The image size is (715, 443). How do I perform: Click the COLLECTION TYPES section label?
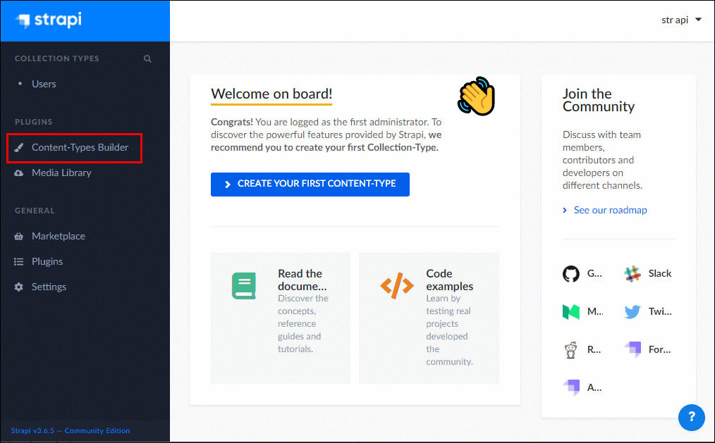(x=57, y=58)
